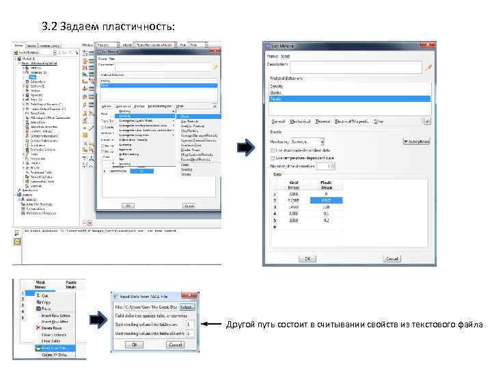Click the pencil edit description icon in large dialog
The width and height of the screenshot is (492, 369).
point(428,67)
